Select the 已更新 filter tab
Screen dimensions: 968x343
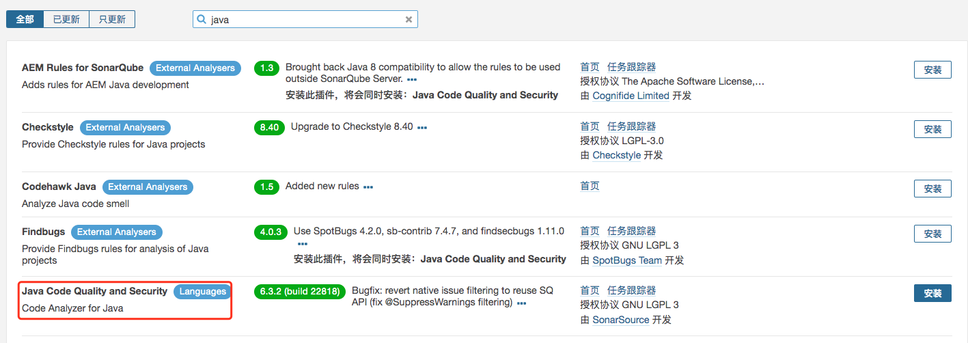(66, 19)
